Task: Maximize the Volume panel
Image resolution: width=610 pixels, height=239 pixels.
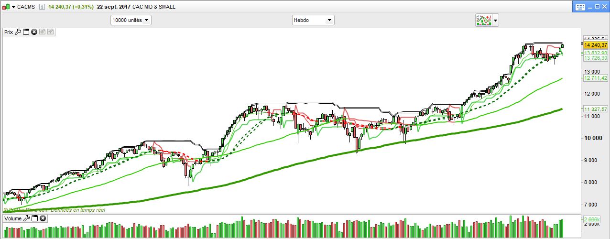Action: point(35,218)
